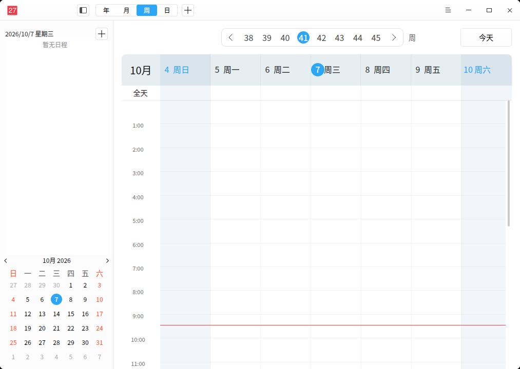Click the 8 周四 column header
The width and height of the screenshot is (520, 369).
386,70
